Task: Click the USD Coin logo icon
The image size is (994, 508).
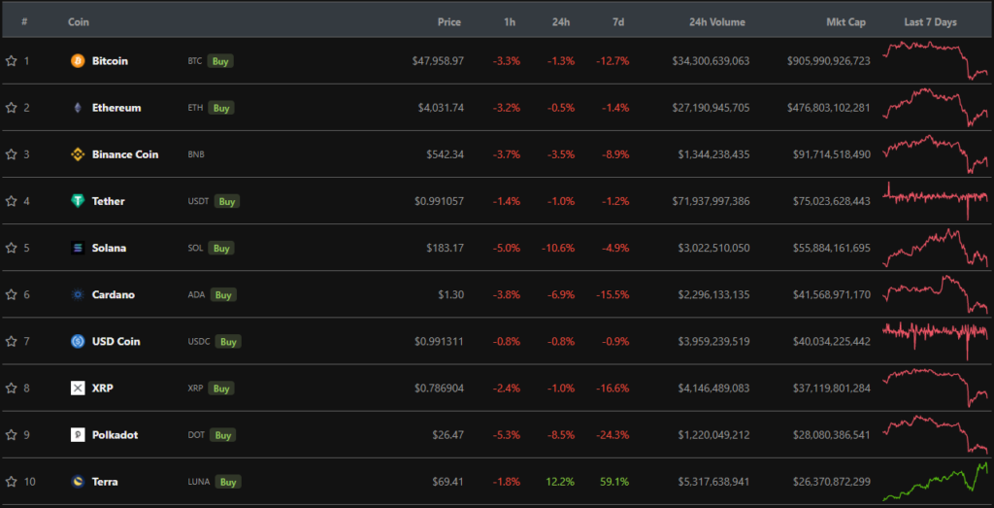Action: pyautogui.click(x=78, y=341)
